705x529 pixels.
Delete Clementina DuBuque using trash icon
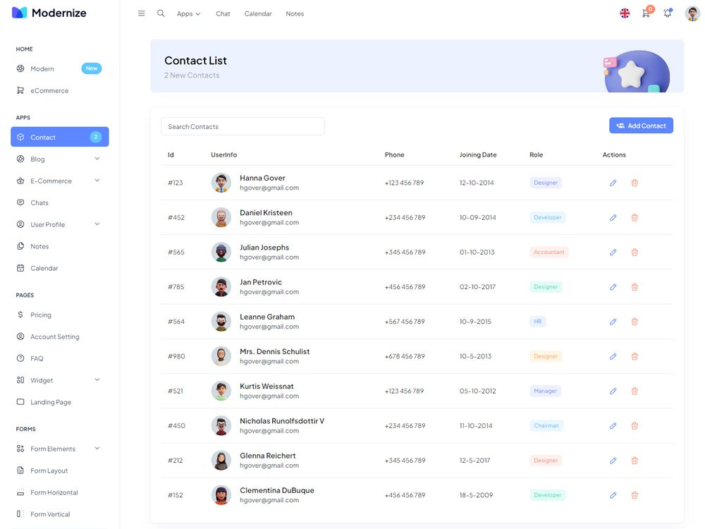point(634,495)
